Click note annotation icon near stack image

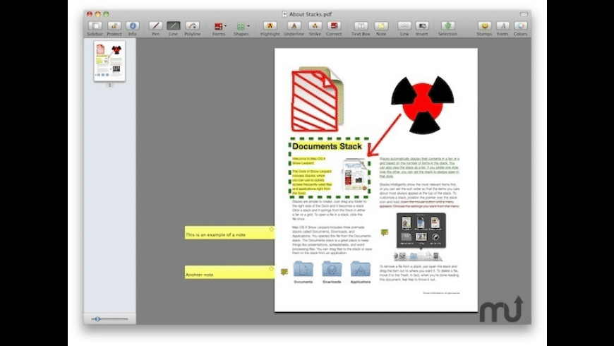385,232
